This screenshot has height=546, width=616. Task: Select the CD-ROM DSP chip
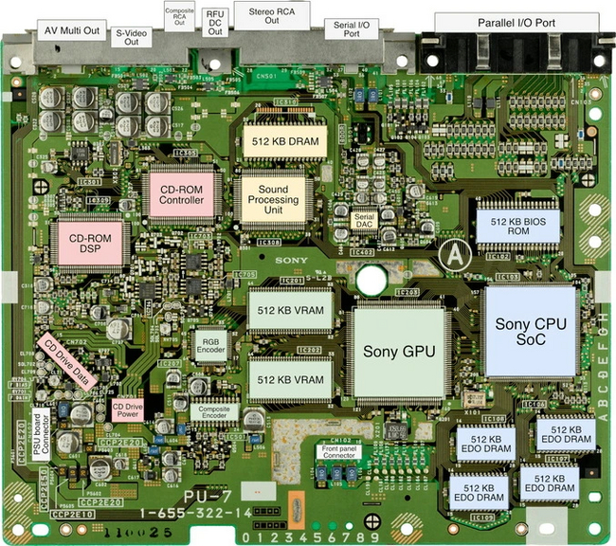tap(93, 241)
